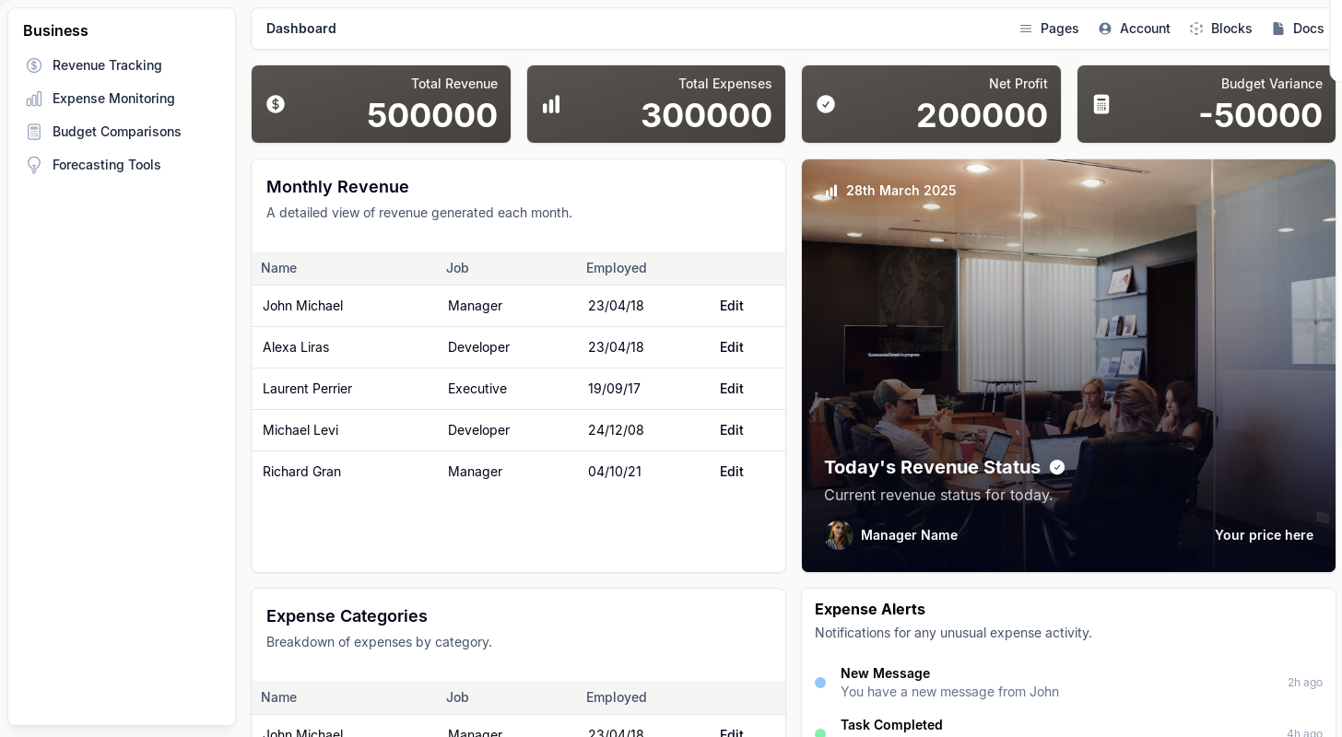The height and width of the screenshot is (737, 1342).
Task: Click the calculator icon on Budget Variance card
Action: [1101, 104]
